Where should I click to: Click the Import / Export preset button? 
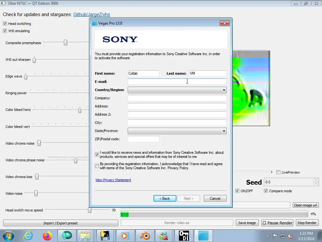click(x=61, y=223)
